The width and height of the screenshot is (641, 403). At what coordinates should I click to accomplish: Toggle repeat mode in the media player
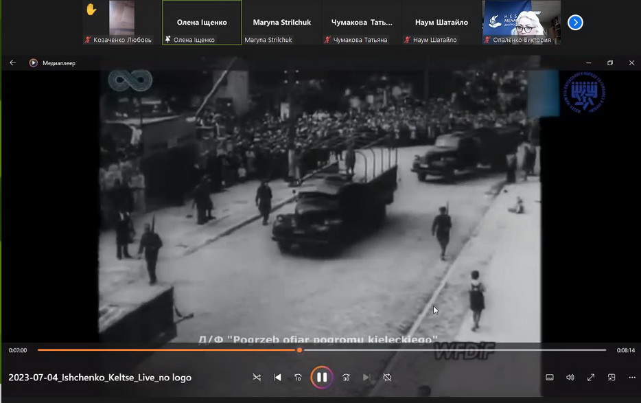point(387,377)
